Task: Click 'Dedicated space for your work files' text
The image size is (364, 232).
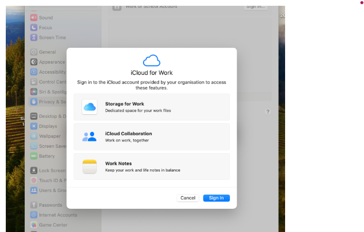Action: 138,110
